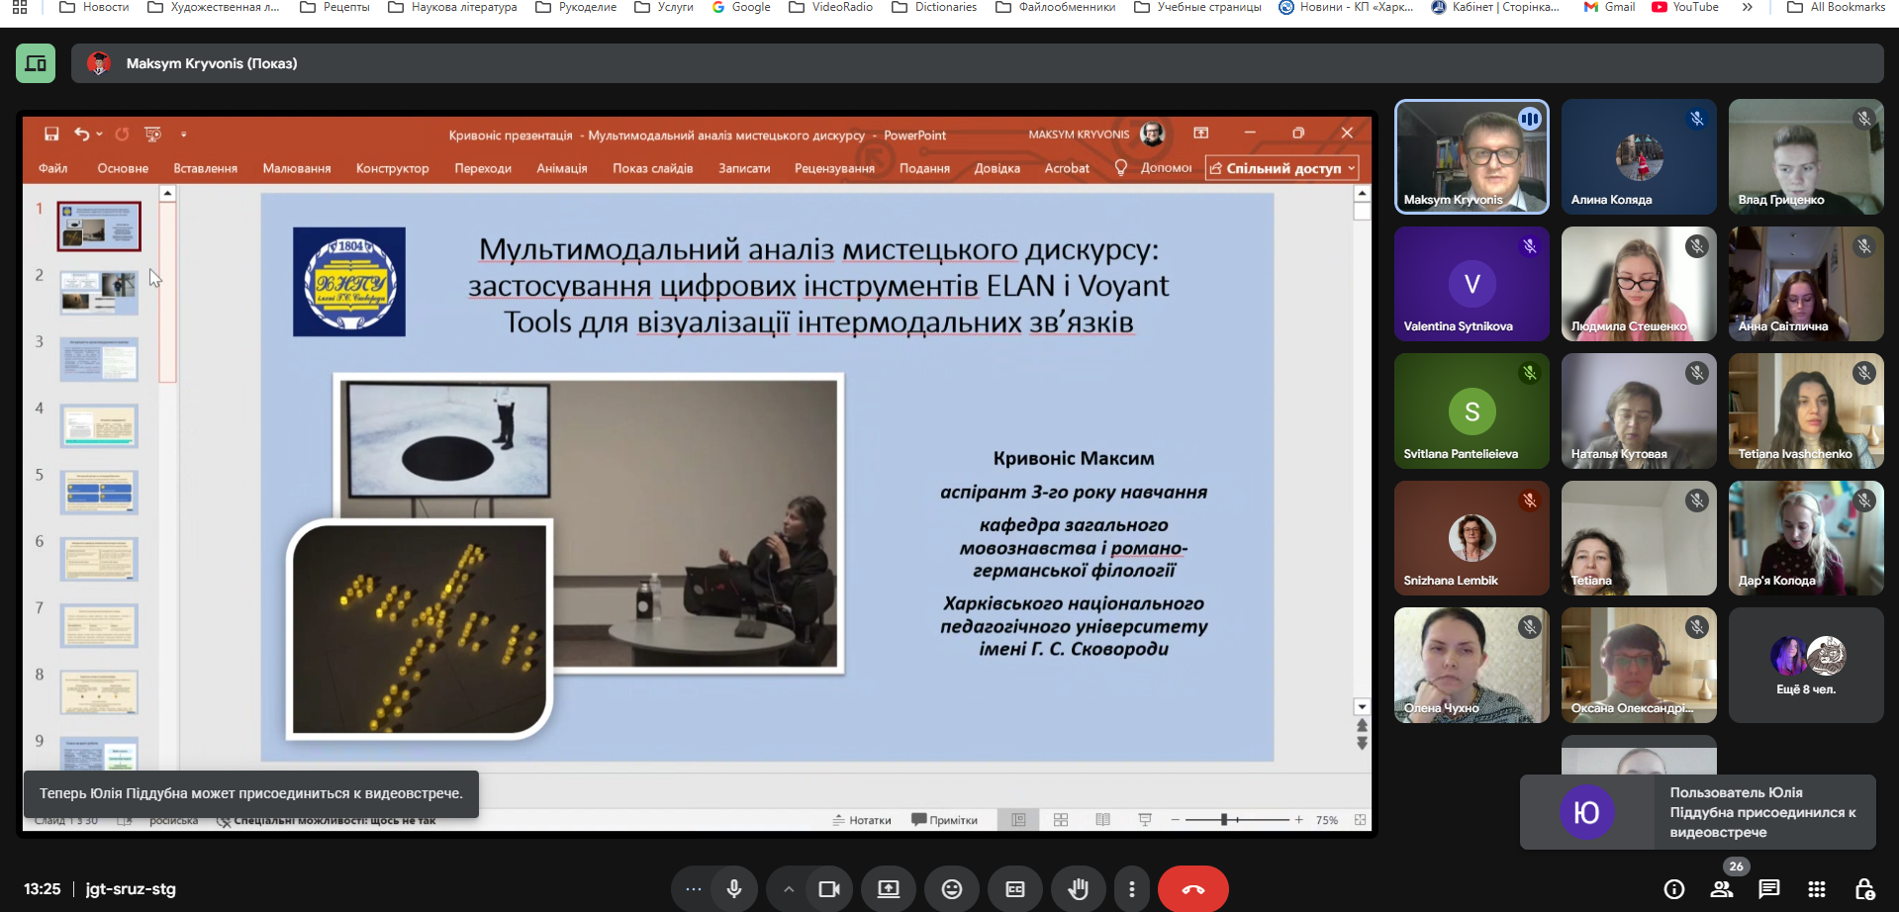Turn on closed captions
Screen dimensions: 1899x912
coord(1014,889)
